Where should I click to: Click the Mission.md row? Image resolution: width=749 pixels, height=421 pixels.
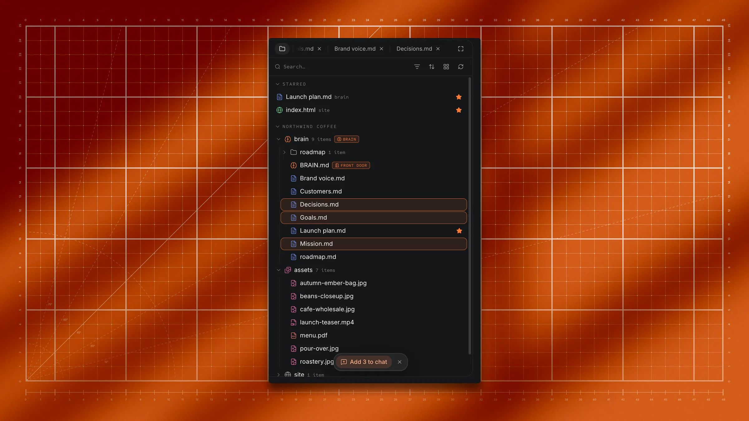click(x=374, y=244)
